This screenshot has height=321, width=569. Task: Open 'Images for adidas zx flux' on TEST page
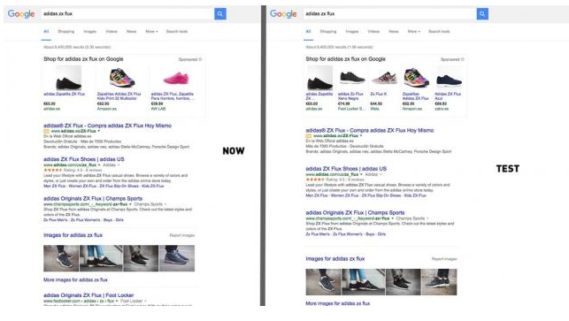click(335, 258)
